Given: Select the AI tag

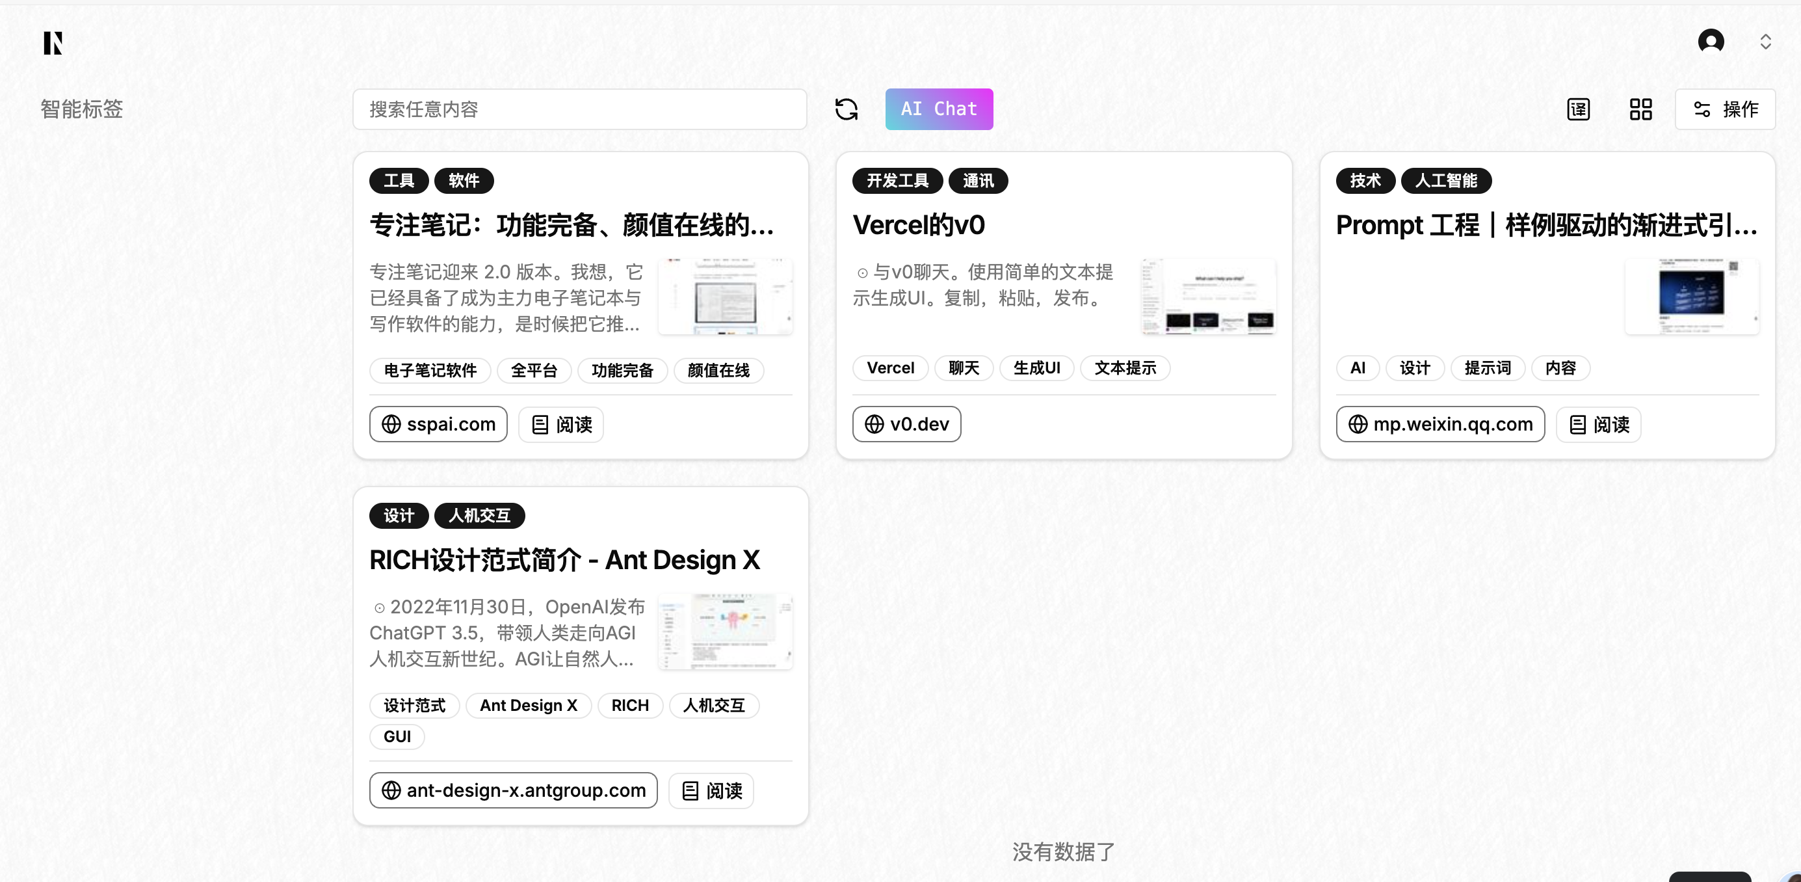Looking at the screenshot, I should [x=1357, y=368].
